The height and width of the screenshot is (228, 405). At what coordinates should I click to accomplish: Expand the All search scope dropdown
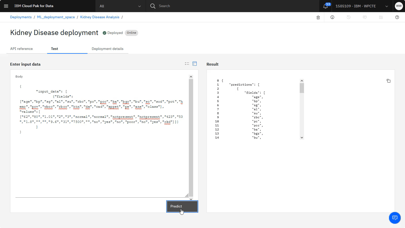click(120, 6)
